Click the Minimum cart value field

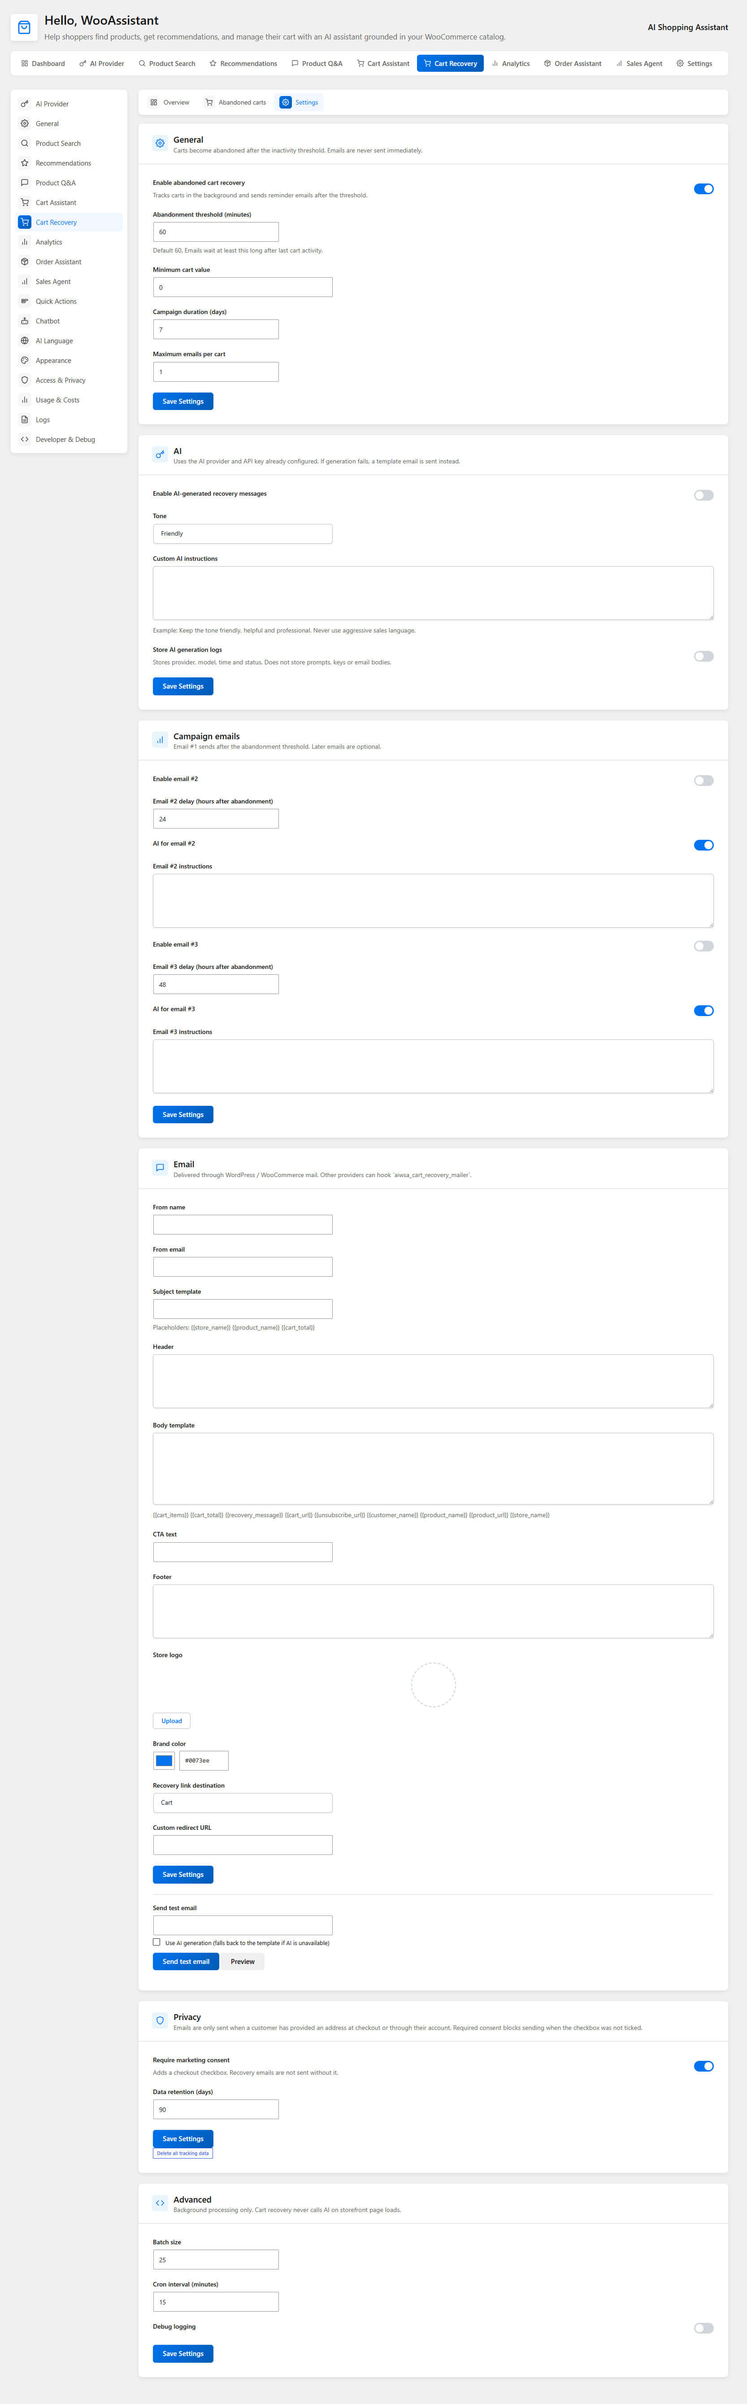tap(243, 288)
